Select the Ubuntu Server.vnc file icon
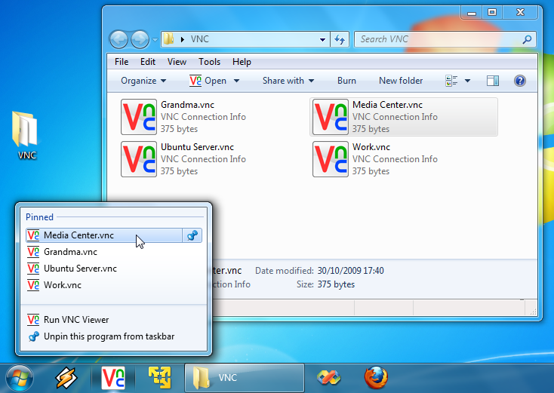This screenshot has width=554, height=393. tap(139, 159)
